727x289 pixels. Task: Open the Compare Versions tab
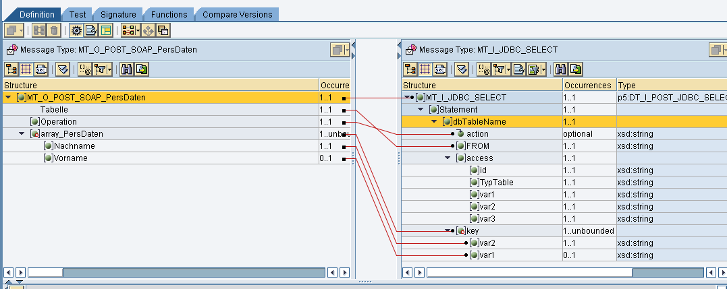coord(237,14)
